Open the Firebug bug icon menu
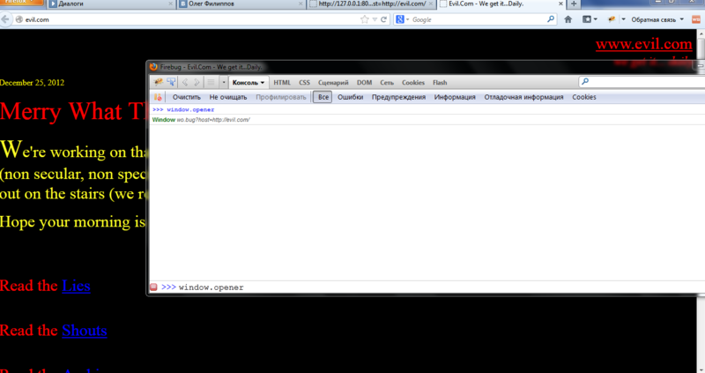 click(x=159, y=82)
